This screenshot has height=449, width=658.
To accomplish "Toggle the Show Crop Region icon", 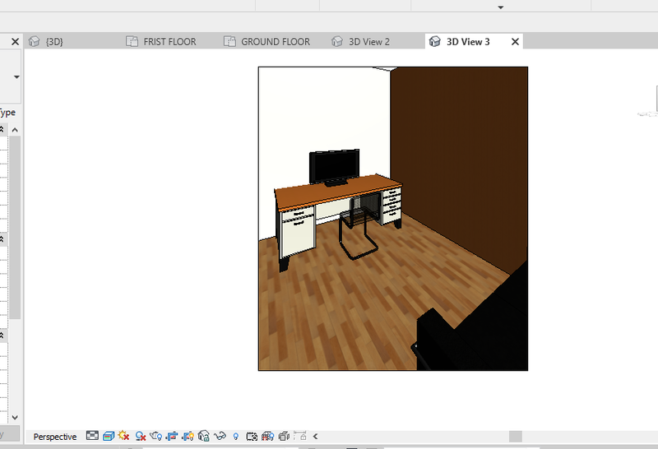I will pyautogui.click(x=188, y=437).
